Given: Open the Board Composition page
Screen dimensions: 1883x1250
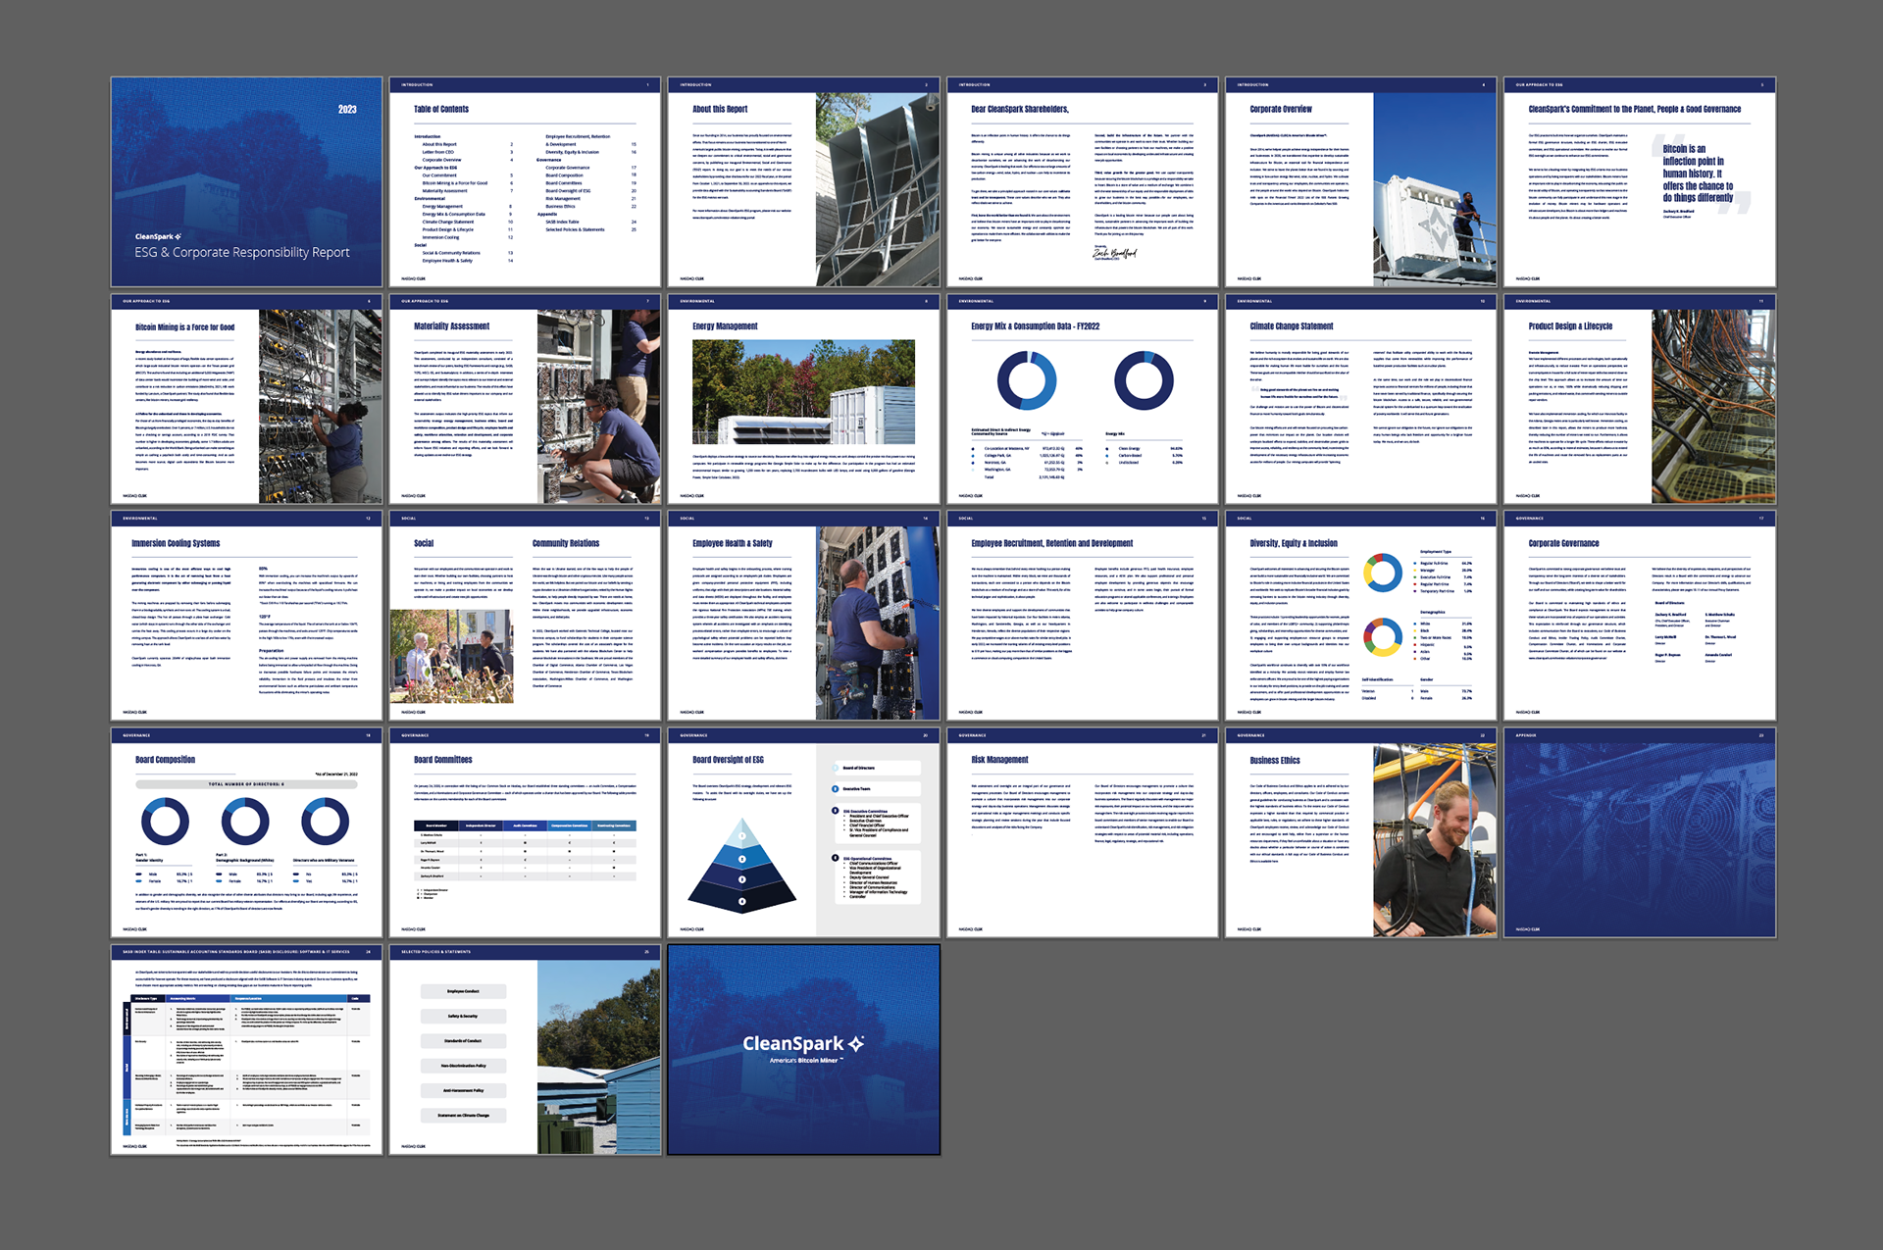Looking at the screenshot, I should pyautogui.click(x=246, y=832).
